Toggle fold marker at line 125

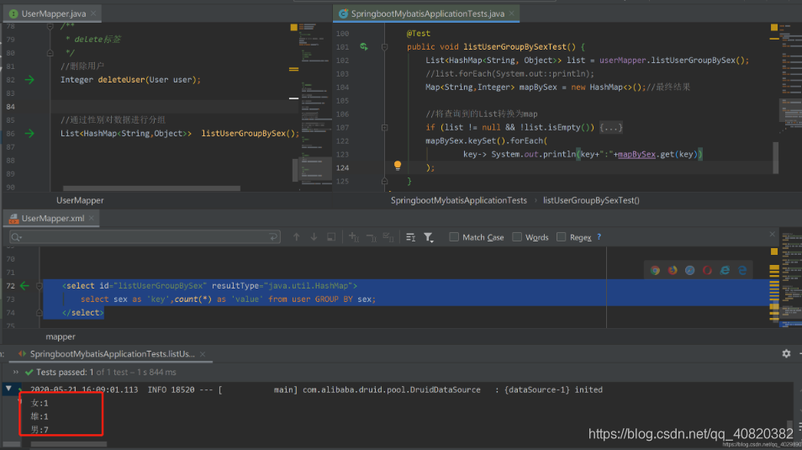(385, 181)
